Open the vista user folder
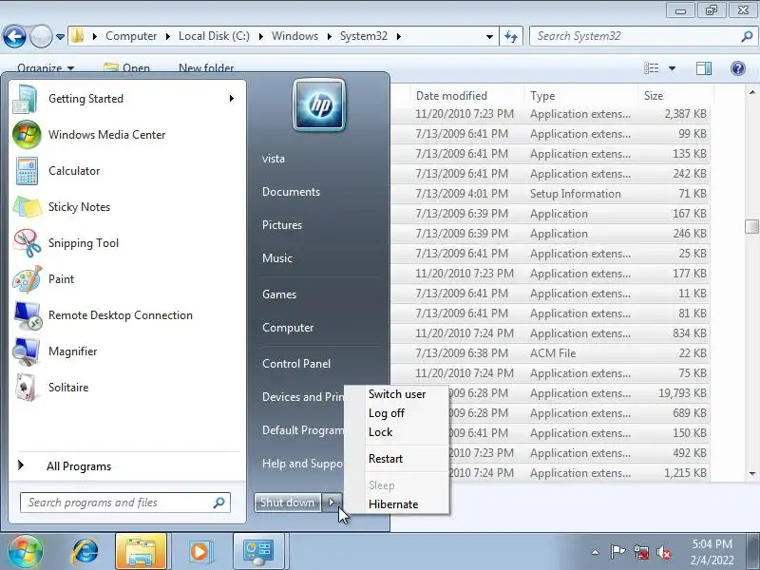This screenshot has height=570, width=760. (274, 159)
